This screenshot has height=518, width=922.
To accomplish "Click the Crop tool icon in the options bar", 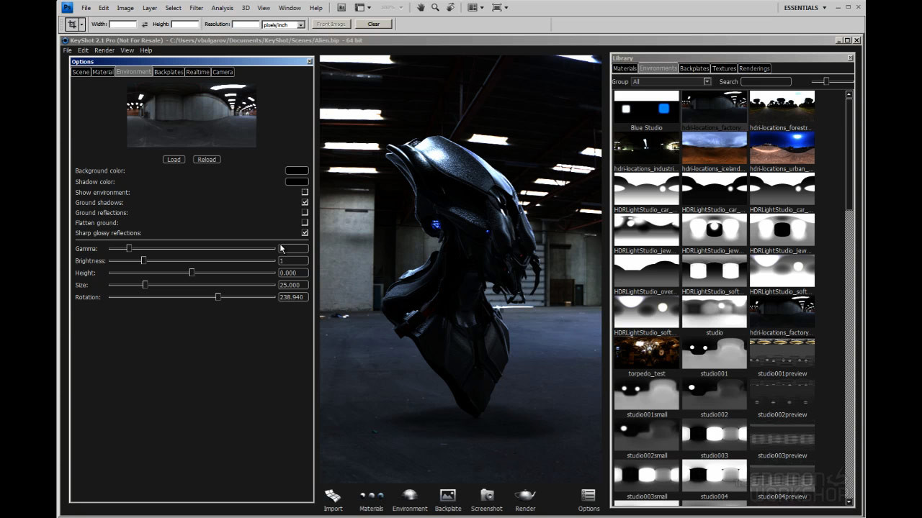I will pyautogui.click(x=71, y=24).
